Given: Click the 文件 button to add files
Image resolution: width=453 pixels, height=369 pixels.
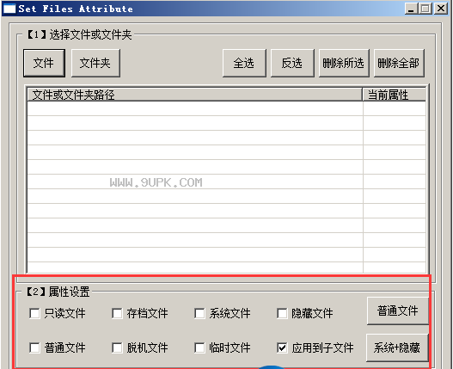Looking at the screenshot, I should coord(44,63).
